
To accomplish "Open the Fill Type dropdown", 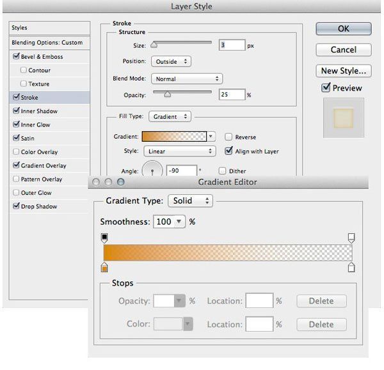I will [x=170, y=117].
